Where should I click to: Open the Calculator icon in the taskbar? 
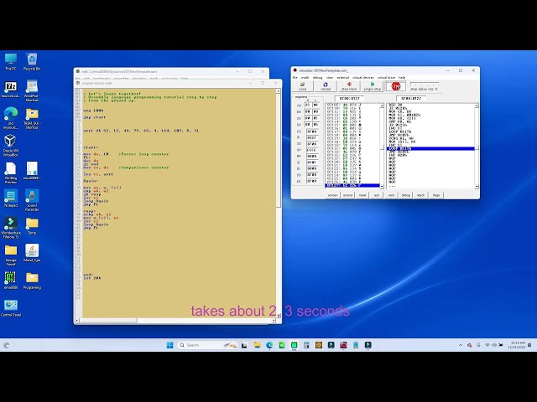(x=306, y=345)
